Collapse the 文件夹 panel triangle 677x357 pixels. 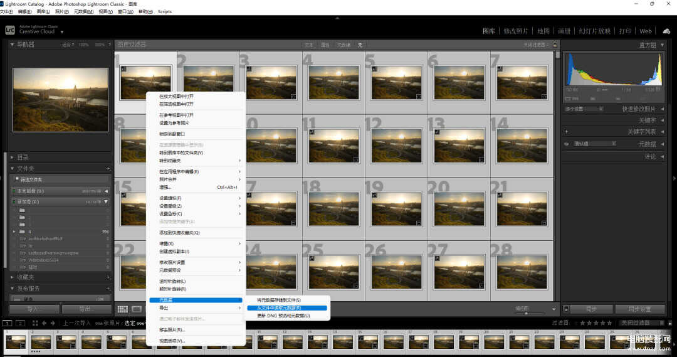[12, 169]
